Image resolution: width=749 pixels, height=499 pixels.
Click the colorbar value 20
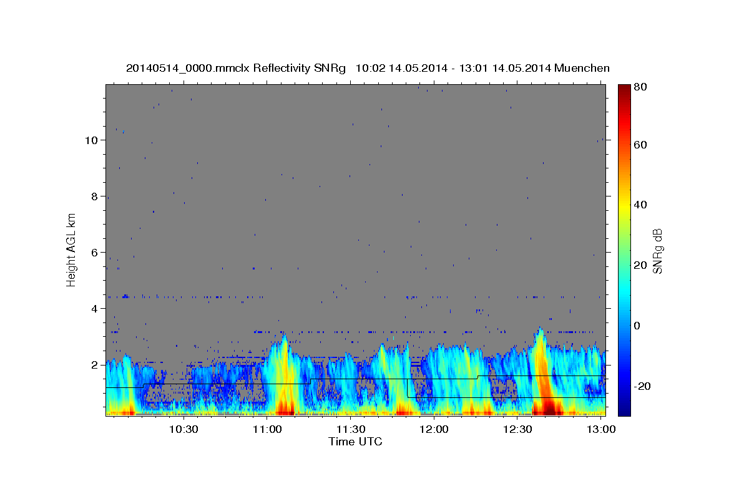[x=641, y=265]
